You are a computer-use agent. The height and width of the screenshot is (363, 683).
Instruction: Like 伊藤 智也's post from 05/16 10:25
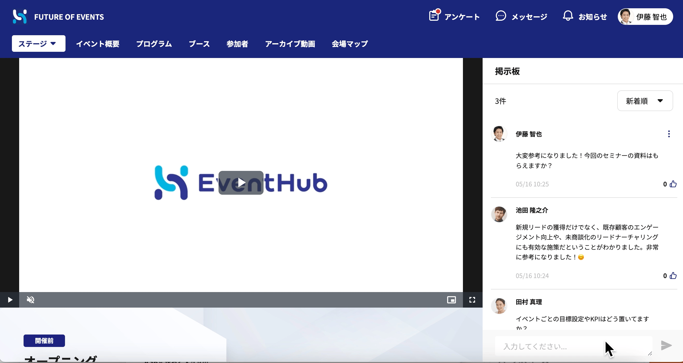[x=673, y=184]
